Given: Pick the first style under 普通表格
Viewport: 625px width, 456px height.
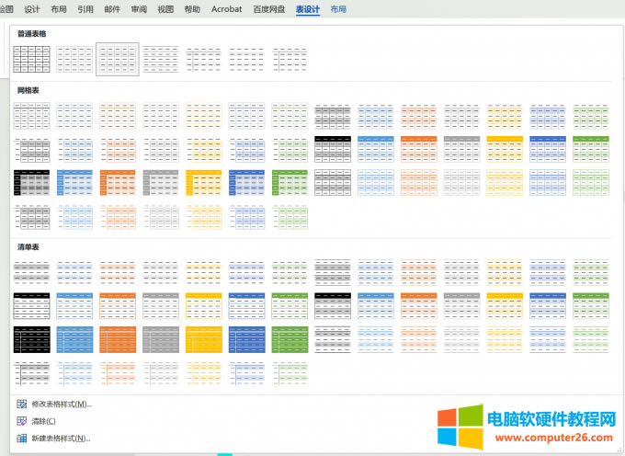Looking at the screenshot, I should coord(31,59).
